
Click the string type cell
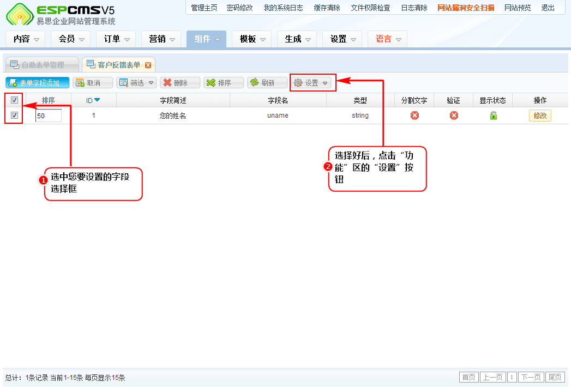click(x=360, y=116)
